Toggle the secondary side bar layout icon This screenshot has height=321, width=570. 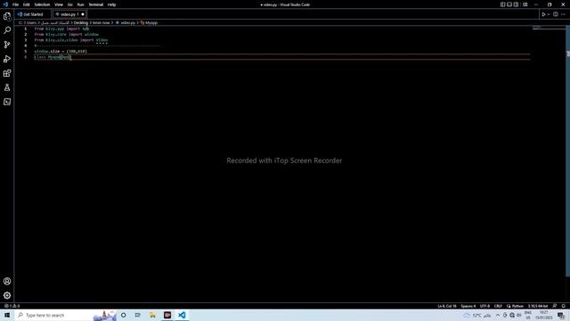(516, 4)
